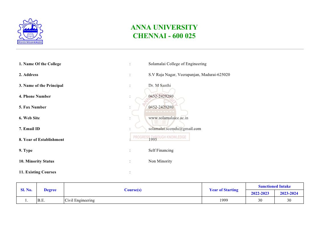
Task: Click the 'Degree' column header
Action: click(x=50, y=190)
